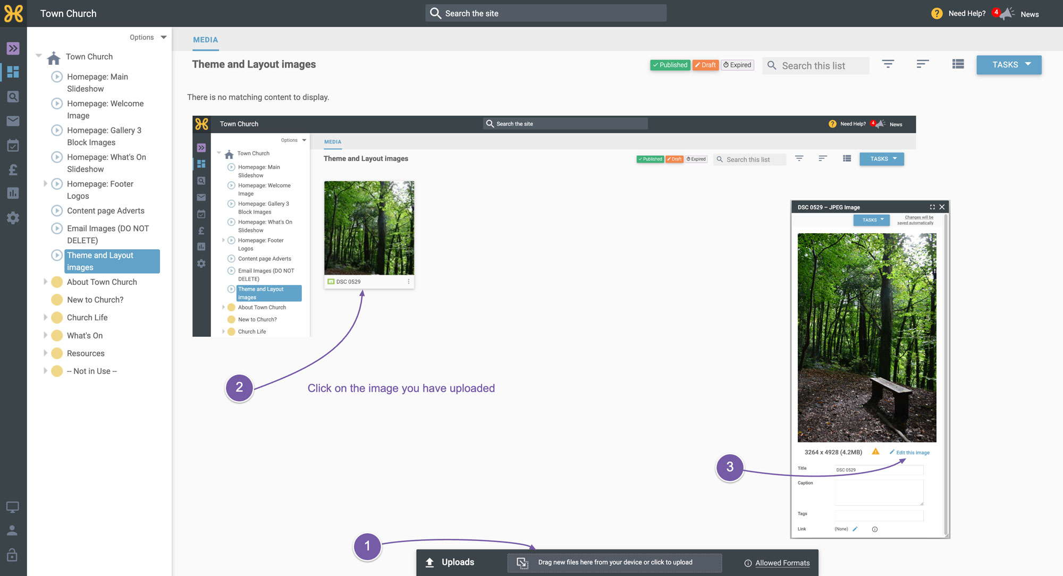Select Homepage: Welcome Image in tree
Viewport: 1063px width, 576px height.
point(105,109)
